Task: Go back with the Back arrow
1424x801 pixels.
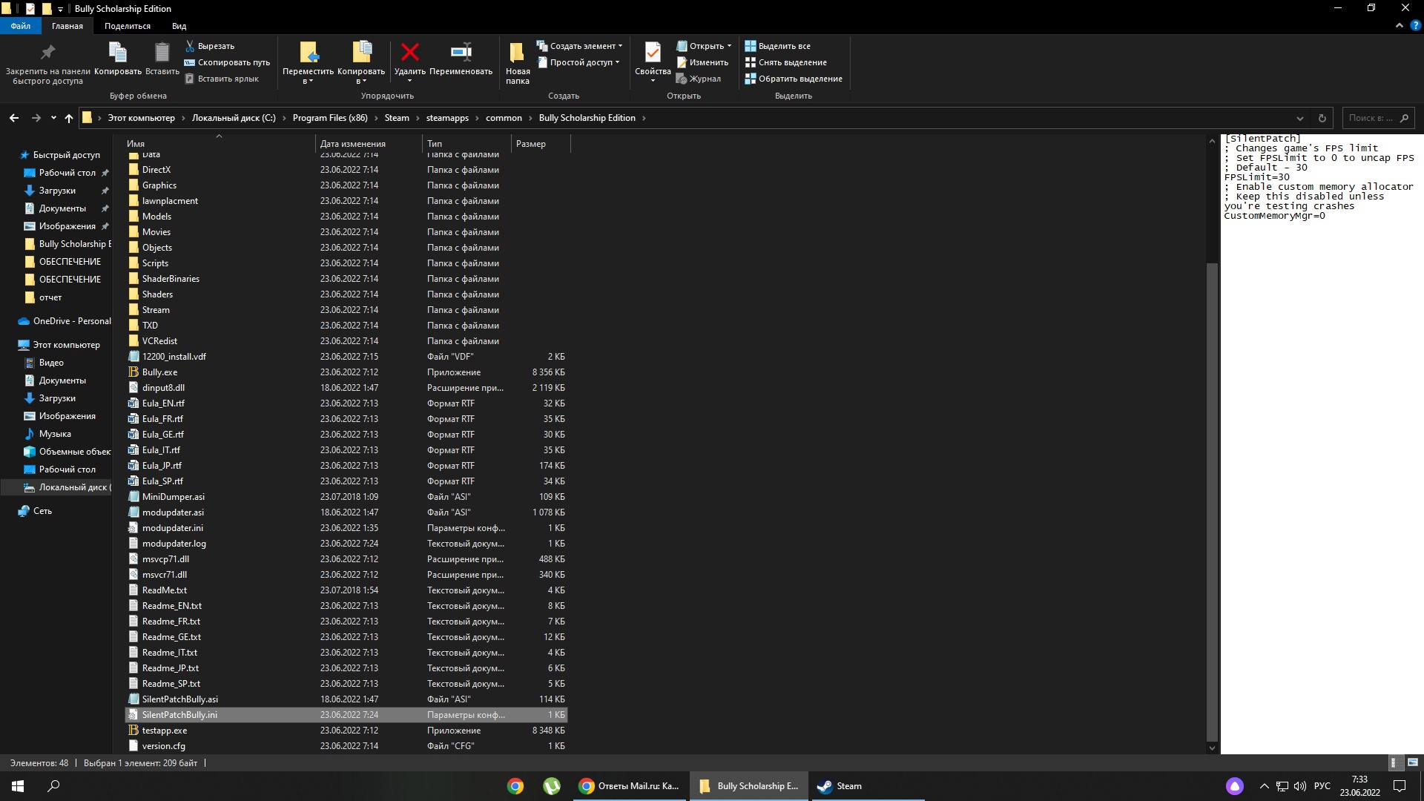Action: (14, 118)
